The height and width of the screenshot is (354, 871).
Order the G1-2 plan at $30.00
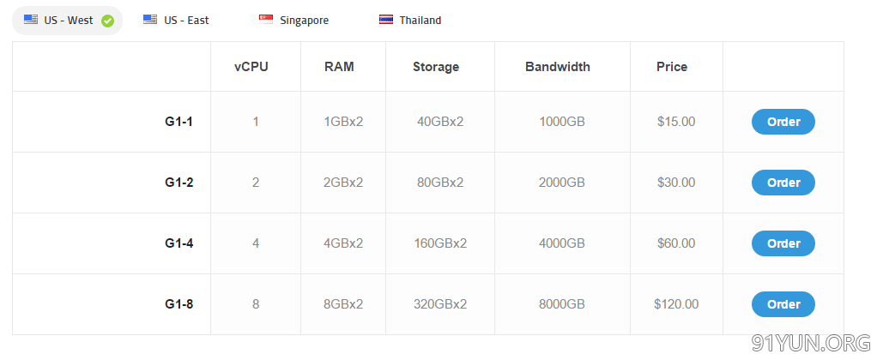tap(783, 183)
